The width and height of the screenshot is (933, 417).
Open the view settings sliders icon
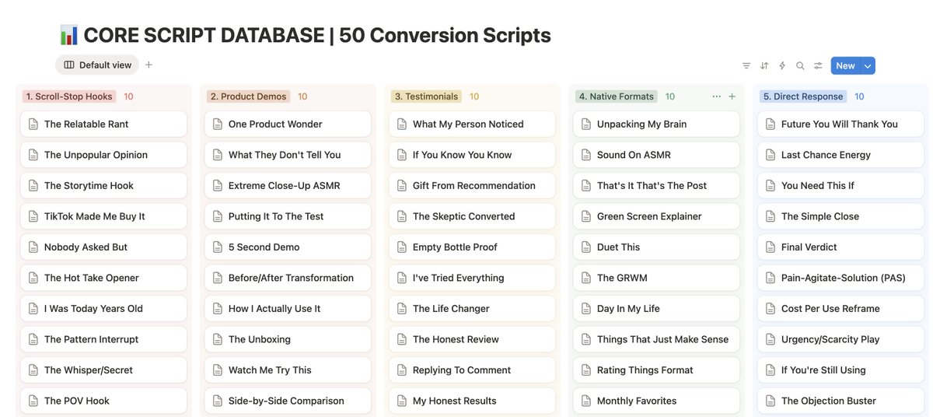(818, 66)
